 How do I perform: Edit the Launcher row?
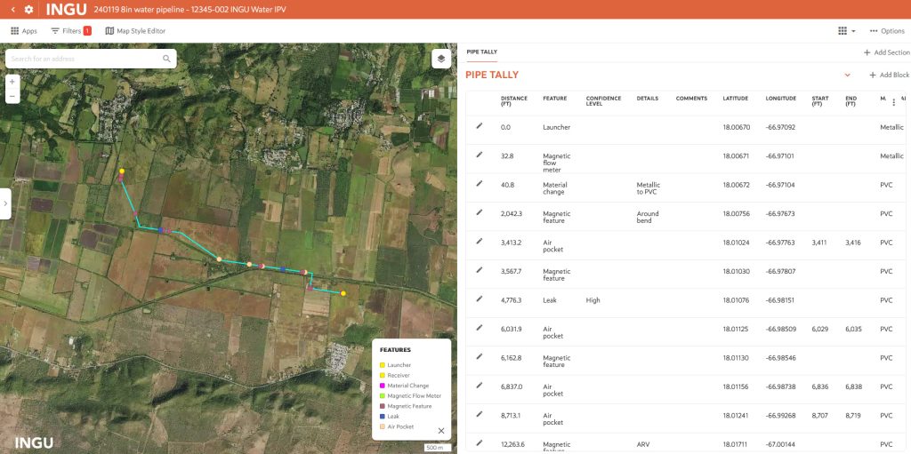point(480,125)
